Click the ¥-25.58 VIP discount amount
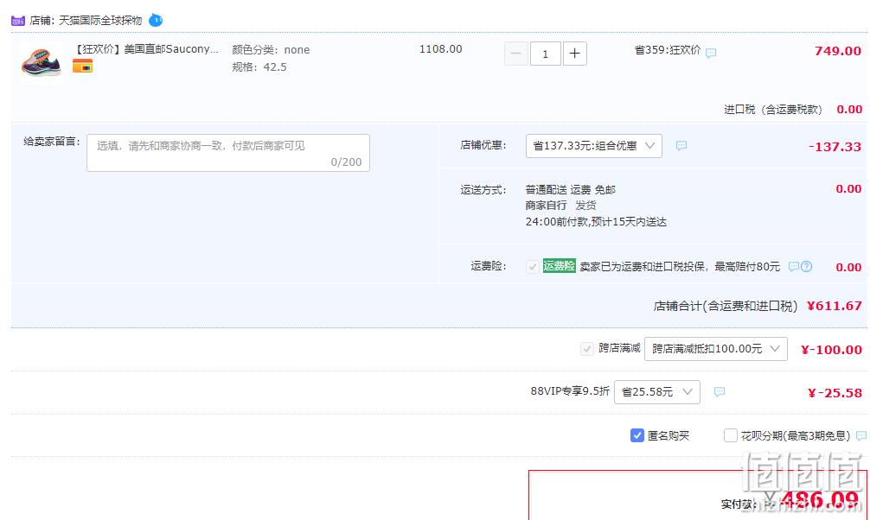Viewport: 870px width, 520px height. (x=835, y=393)
